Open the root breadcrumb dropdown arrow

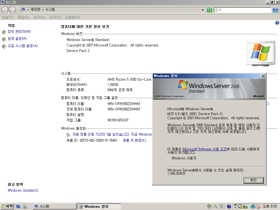click(28, 10)
